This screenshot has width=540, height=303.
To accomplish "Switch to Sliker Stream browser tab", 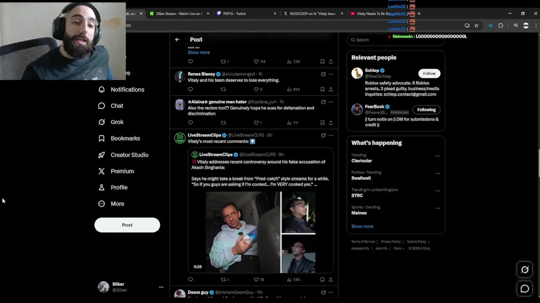I will click(x=179, y=14).
